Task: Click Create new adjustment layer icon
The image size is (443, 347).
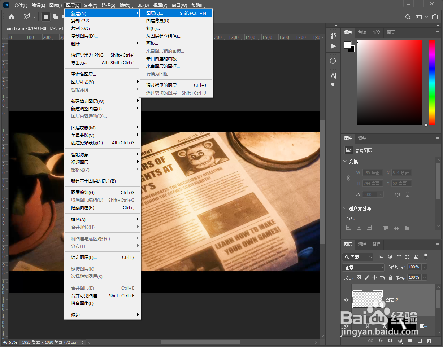Action: (x=400, y=341)
